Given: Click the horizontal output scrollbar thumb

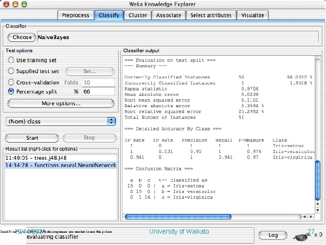Looking at the screenshot, I should tap(178, 217).
